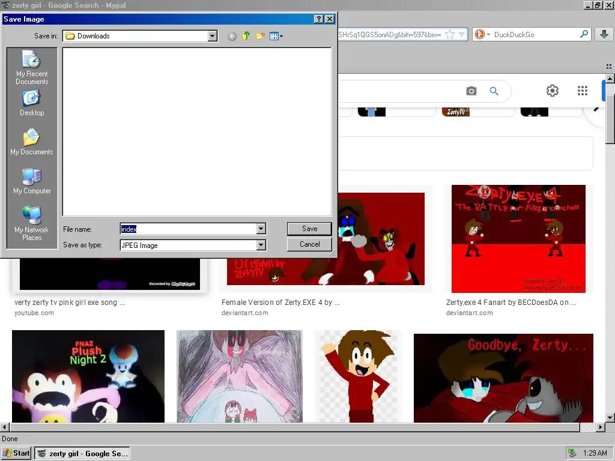The width and height of the screenshot is (615, 461).
Task: Click deviantart.com under Zerty.exe 4 Fanart
Action: coord(470,313)
